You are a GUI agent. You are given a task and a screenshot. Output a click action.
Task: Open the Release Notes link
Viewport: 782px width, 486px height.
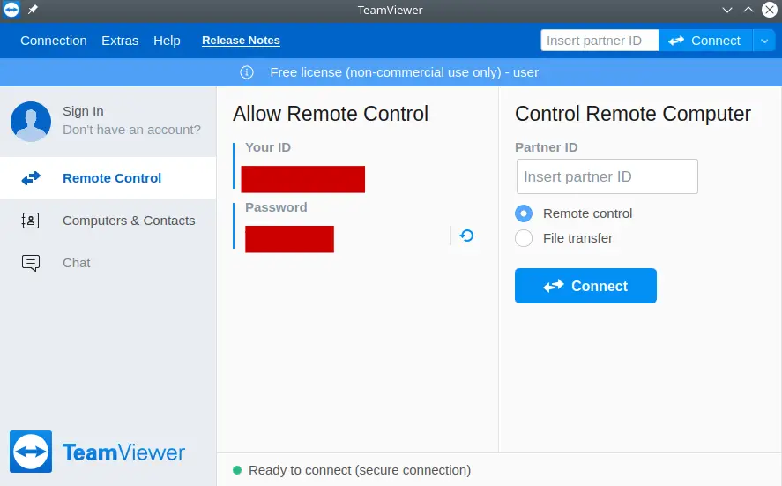click(241, 41)
